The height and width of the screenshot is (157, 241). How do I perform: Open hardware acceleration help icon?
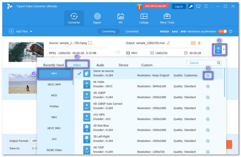231,32
